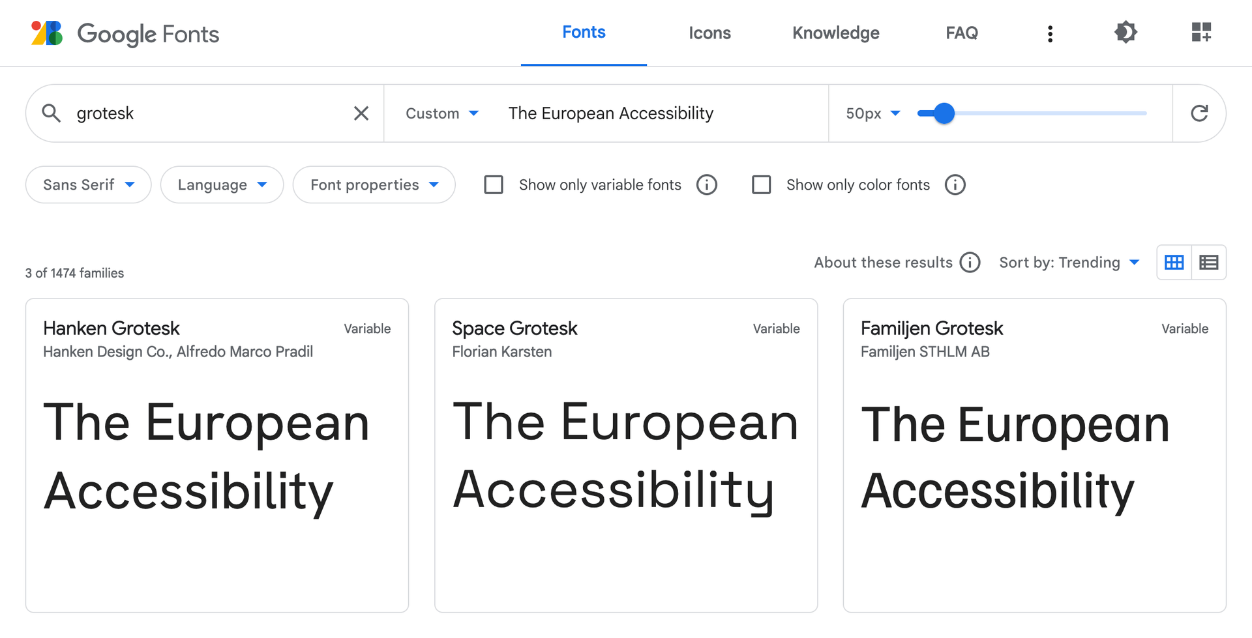Screen dimensions: 1252x638
Task: Click About these results
Action: (884, 262)
